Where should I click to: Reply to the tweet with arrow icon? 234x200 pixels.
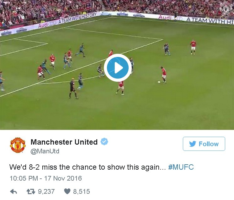point(13,192)
